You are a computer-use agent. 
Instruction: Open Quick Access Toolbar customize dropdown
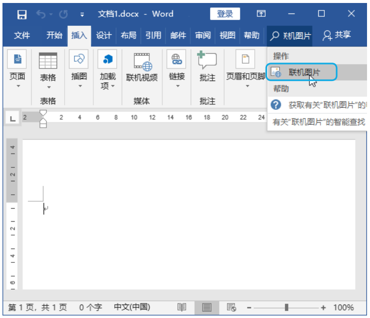pos(81,14)
